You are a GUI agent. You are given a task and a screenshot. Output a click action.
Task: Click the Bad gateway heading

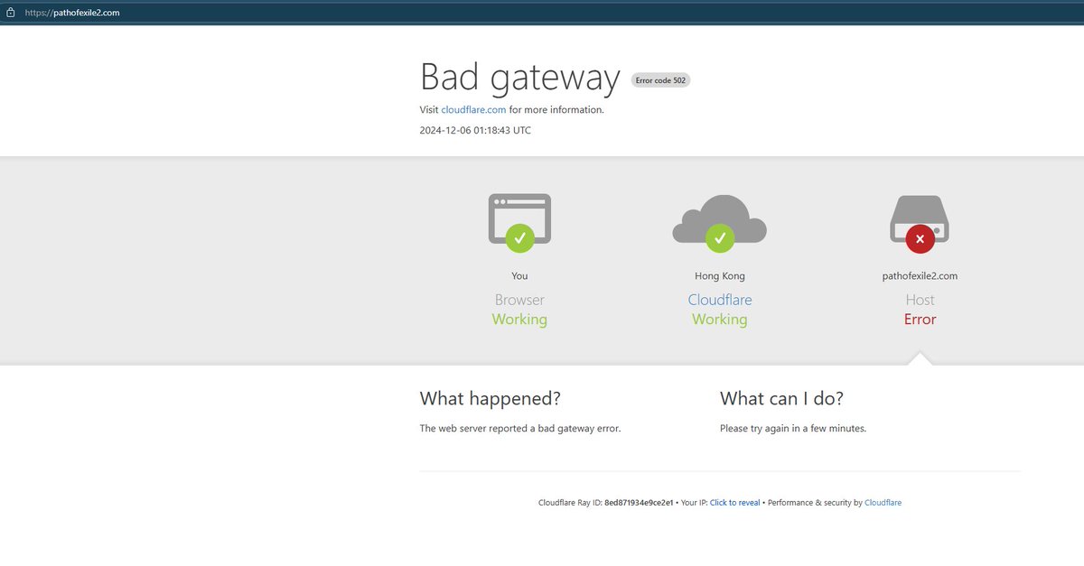[x=520, y=78]
